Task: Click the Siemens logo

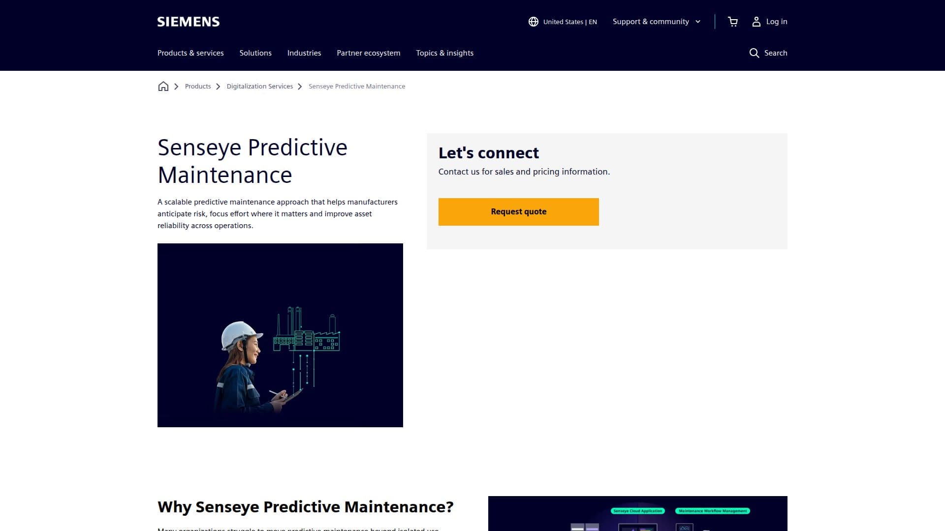Action: [x=189, y=22]
